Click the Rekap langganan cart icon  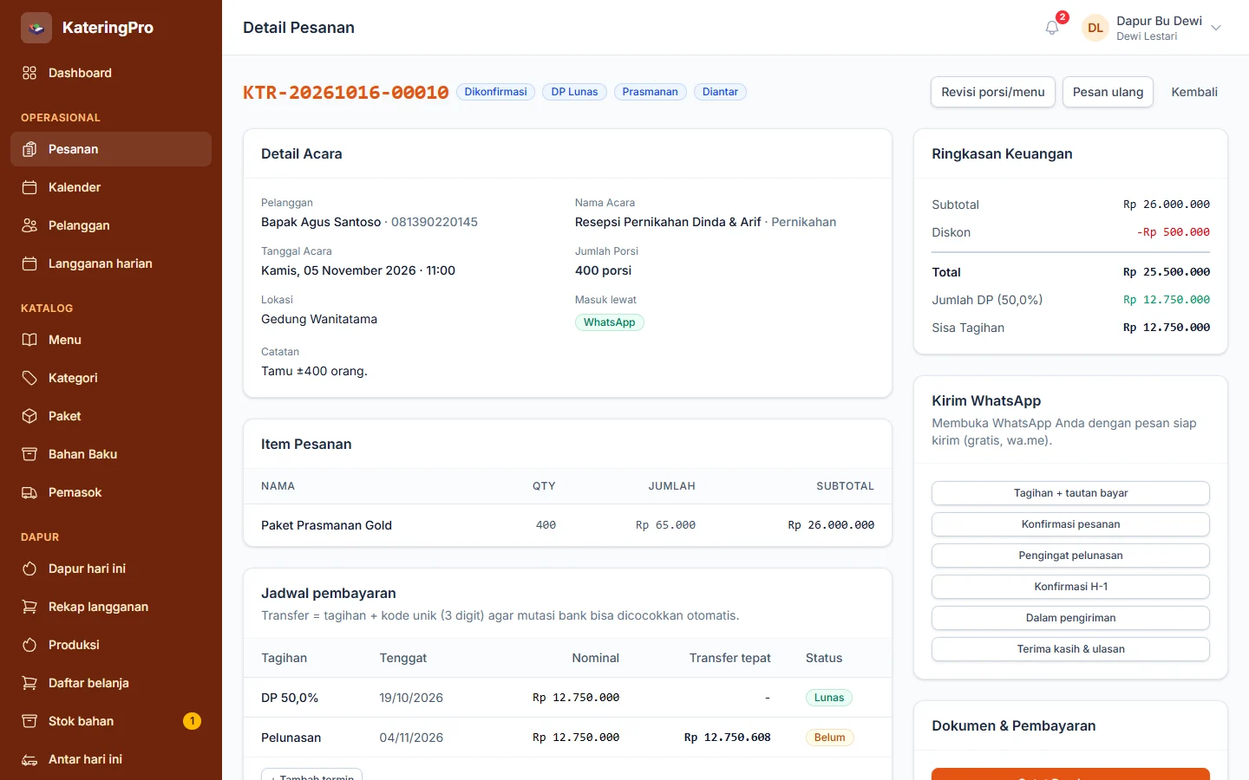tap(29, 607)
